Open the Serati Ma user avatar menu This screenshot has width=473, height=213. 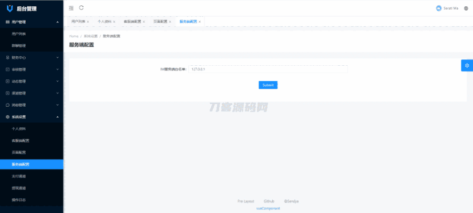[x=439, y=8]
